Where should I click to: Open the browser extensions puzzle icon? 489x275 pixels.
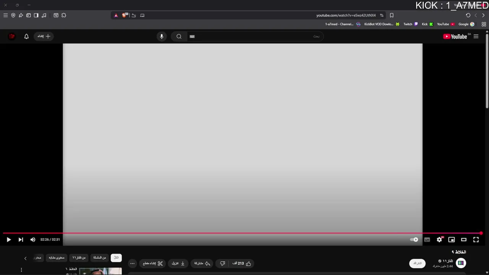(x=64, y=15)
